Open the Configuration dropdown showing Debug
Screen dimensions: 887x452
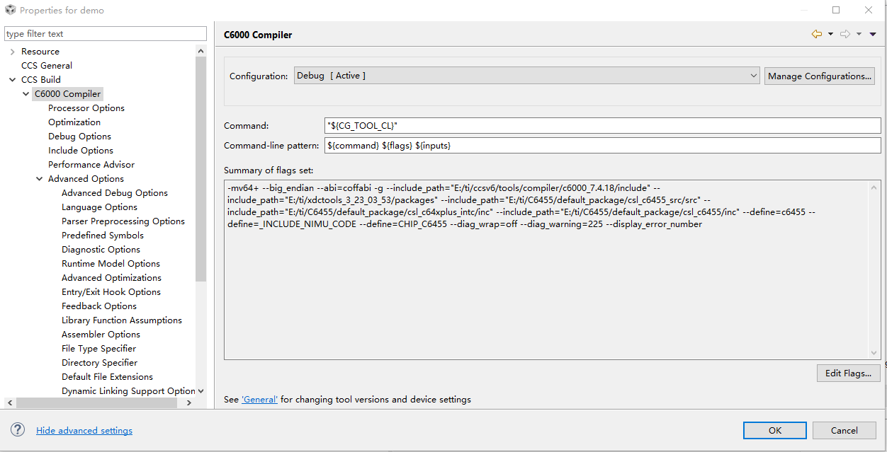[526, 76]
